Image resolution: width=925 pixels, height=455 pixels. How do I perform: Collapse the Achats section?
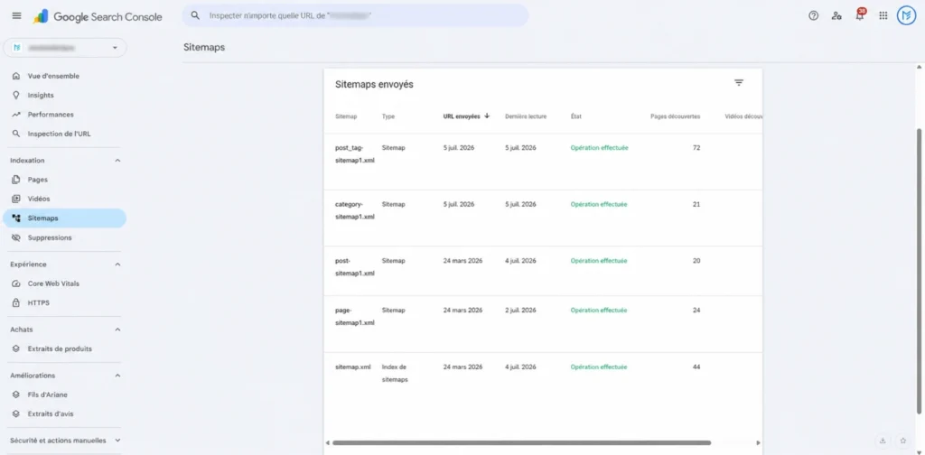(x=117, y=330)
